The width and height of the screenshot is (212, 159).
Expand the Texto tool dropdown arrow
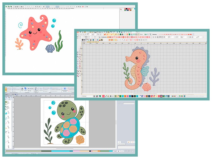pos(22,91)
